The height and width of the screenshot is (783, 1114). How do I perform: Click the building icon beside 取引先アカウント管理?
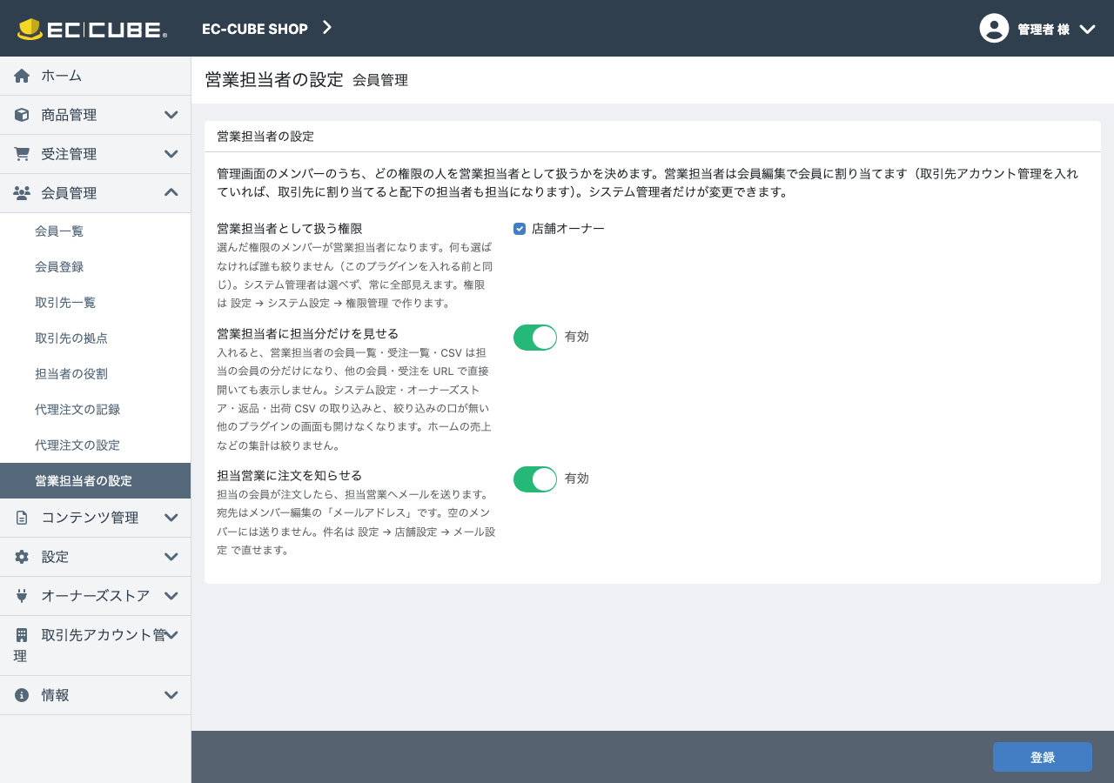tap(22, 635)
